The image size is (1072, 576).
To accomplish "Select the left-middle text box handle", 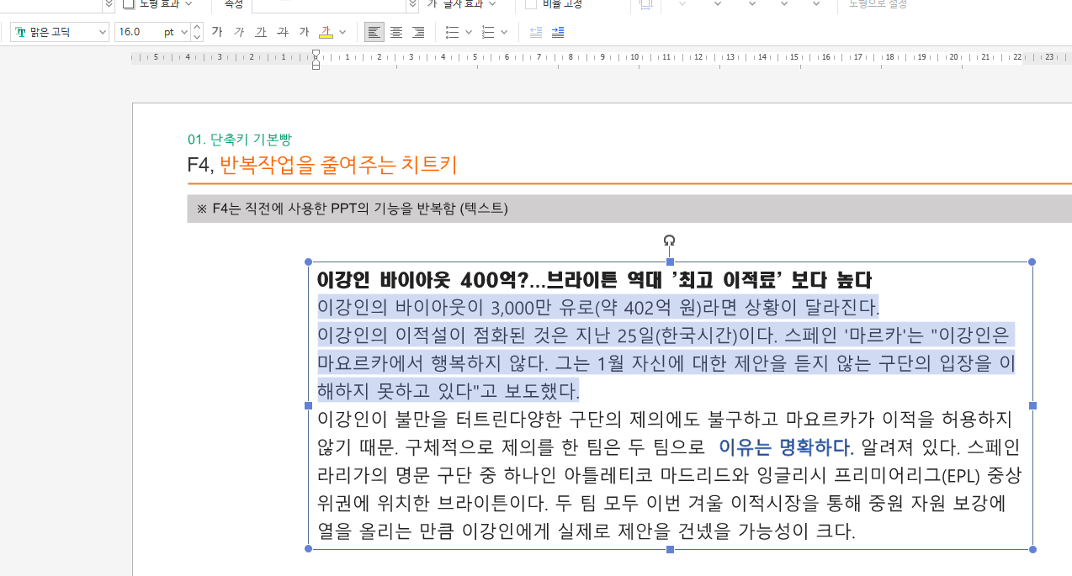I will 308,405.
